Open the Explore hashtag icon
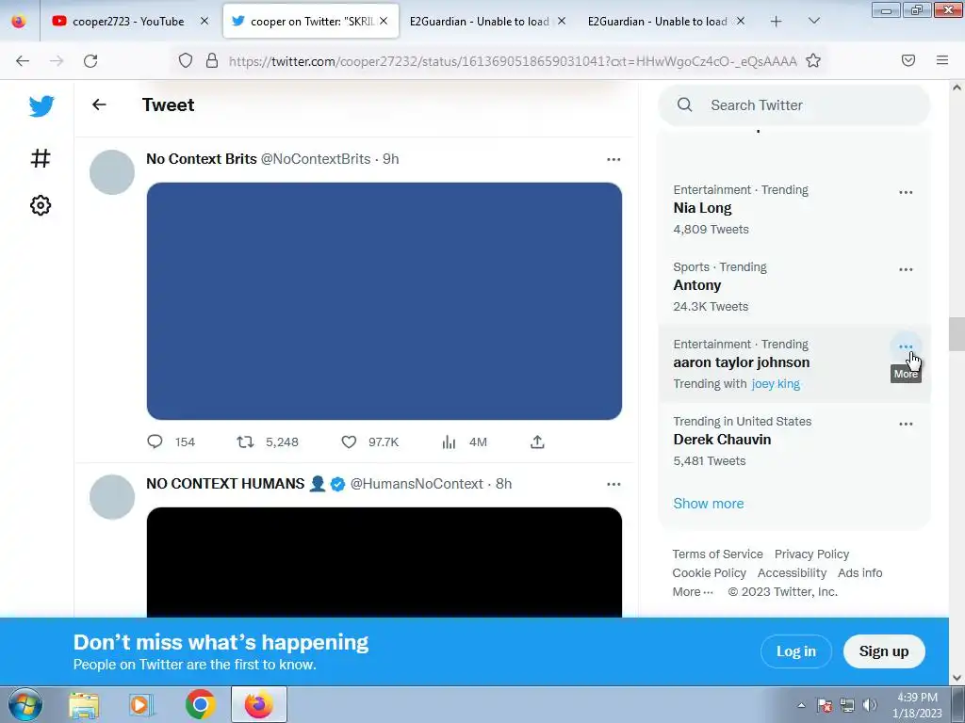Image resolution: width=965 pixels, height=723 pixels. (41, 158)
